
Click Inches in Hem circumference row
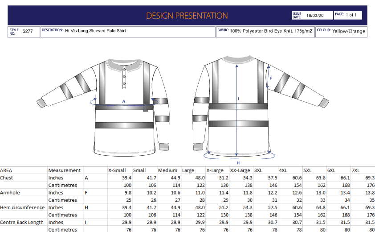(56, 207)
